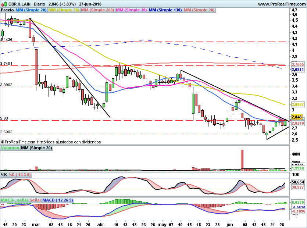Select the red Señal label

tap(35, 200)
